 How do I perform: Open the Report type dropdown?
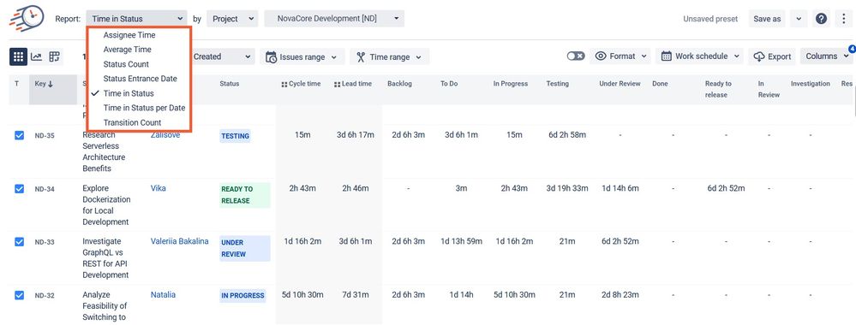[136, 19]
